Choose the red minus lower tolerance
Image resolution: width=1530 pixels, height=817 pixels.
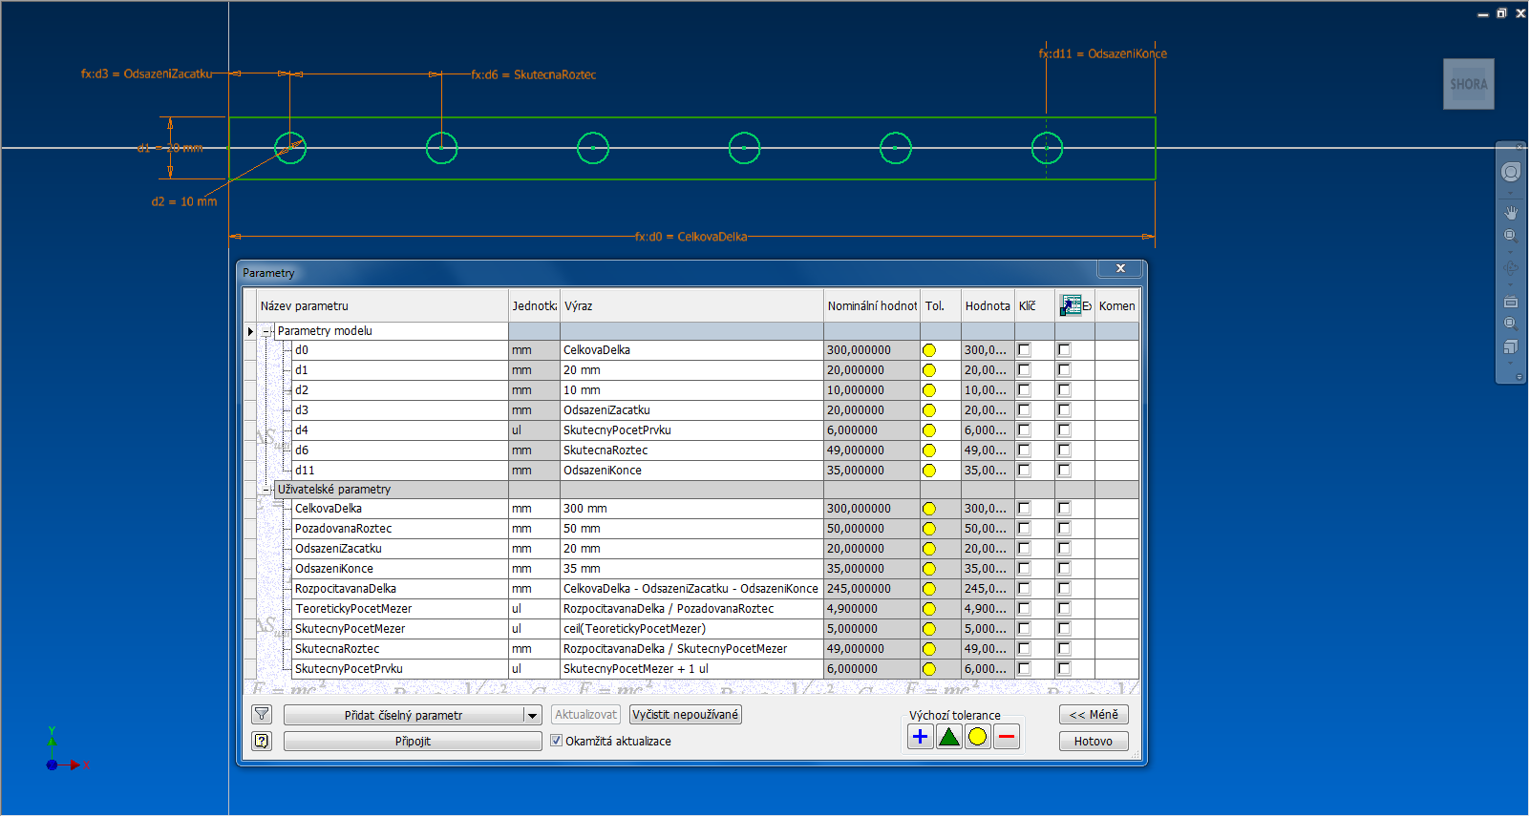click(x=1006, y=737)
